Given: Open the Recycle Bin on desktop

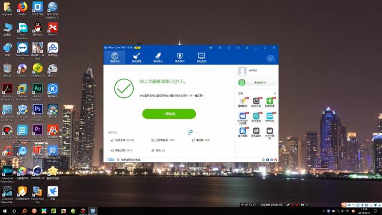Looking at the screenshot, I should tap(7, 70).
